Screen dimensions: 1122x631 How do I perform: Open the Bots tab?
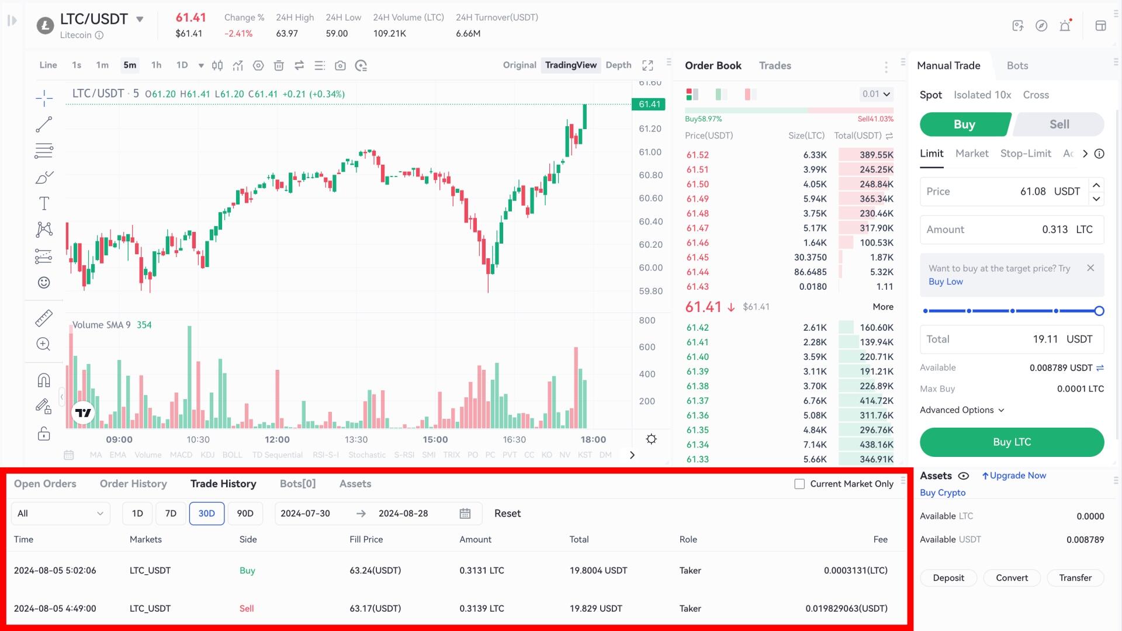coord(1017,65)
